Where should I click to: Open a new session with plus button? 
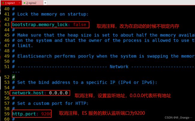45,3
